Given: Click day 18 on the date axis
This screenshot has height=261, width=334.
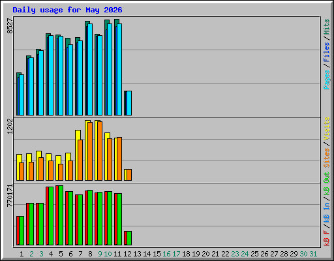Looking at the screenshot, I should point(186,254).
